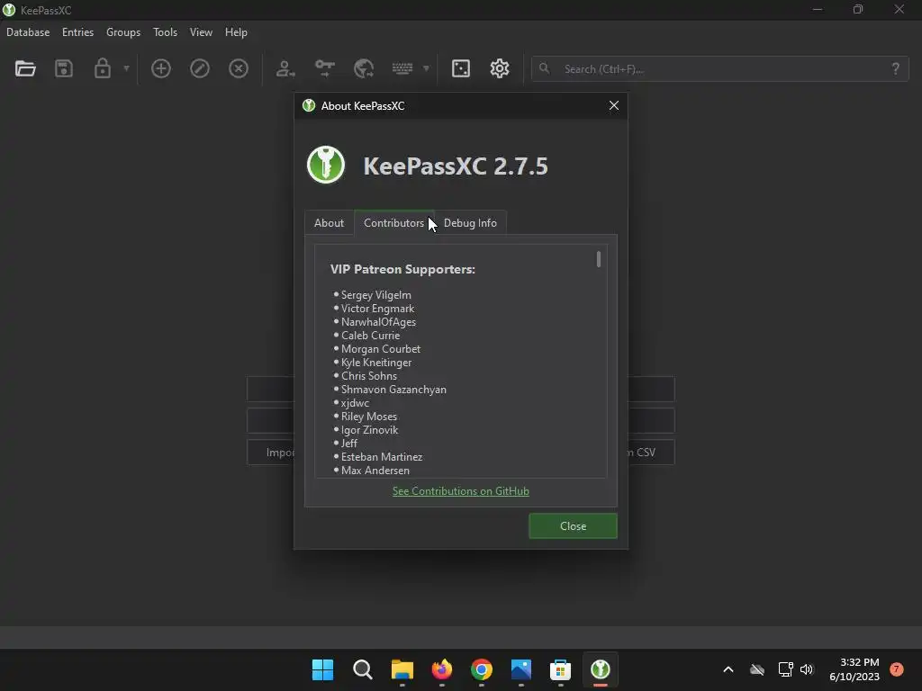The width and height of the screenshot is (922, 691).
Task: Open the Windows Start menu
Action: [x=323, y=669]
